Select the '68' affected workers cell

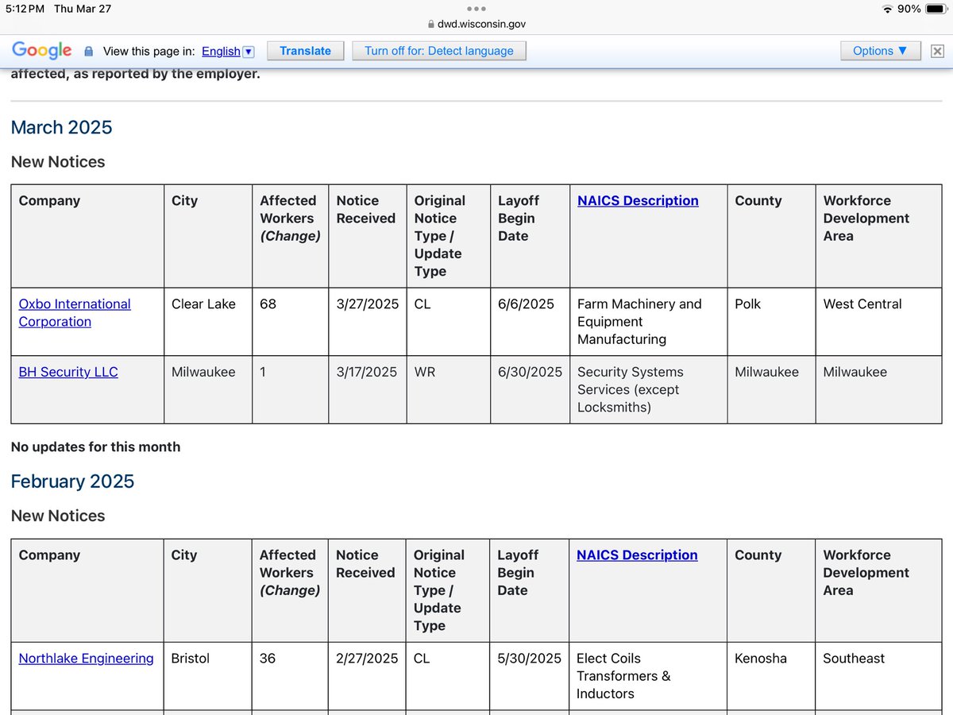291,321
